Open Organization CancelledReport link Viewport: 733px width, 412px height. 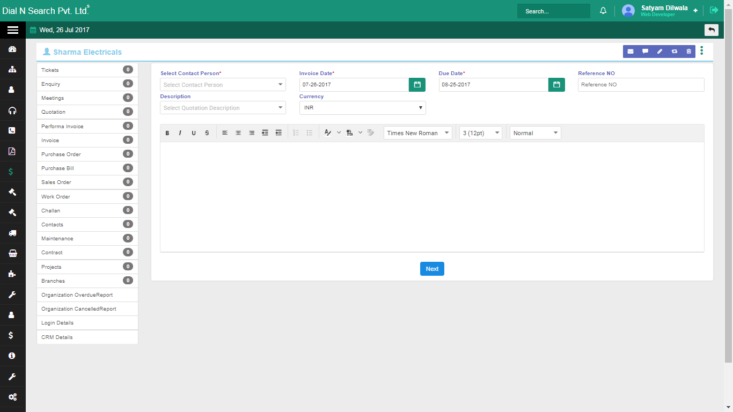(87, 309)
